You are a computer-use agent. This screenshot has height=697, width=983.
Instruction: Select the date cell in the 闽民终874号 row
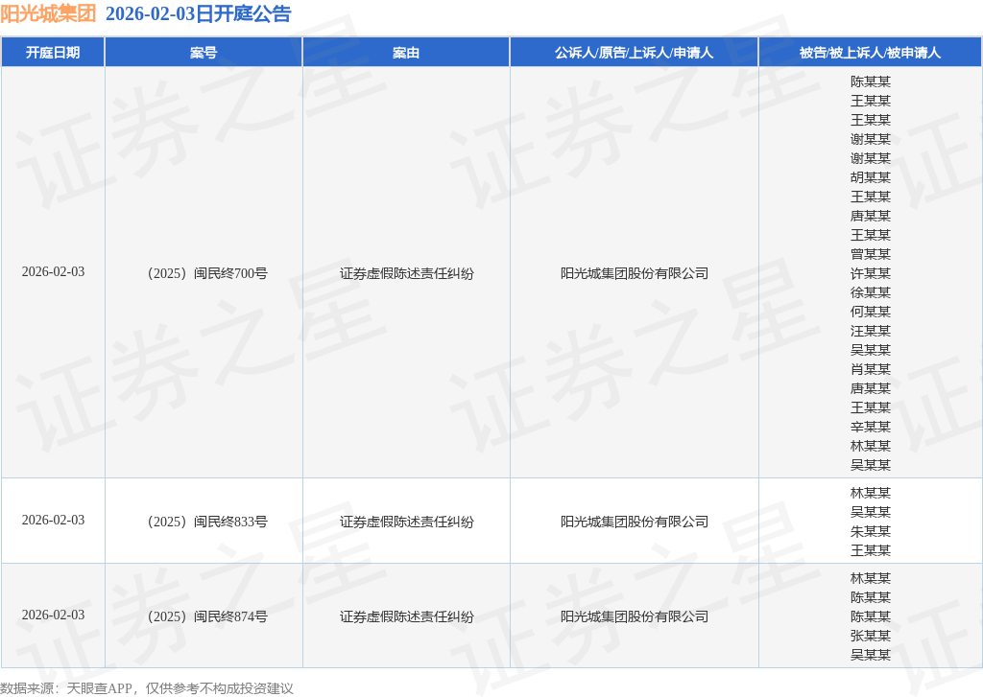pos(54,615)
